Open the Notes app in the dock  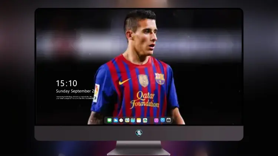(139, 121)
